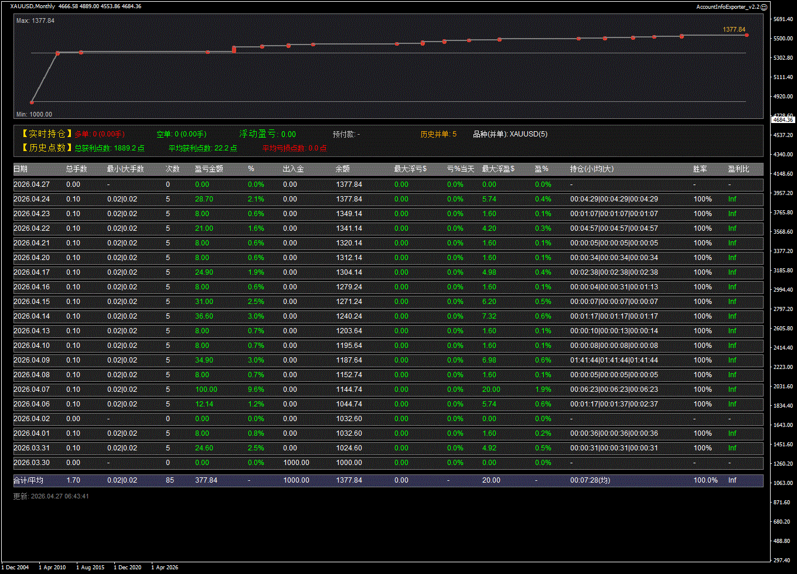This screenshot has width=797, height=574.
Task: Click the current price marker 4684.36 on the price scale
Action: click(x=783, y=119)
